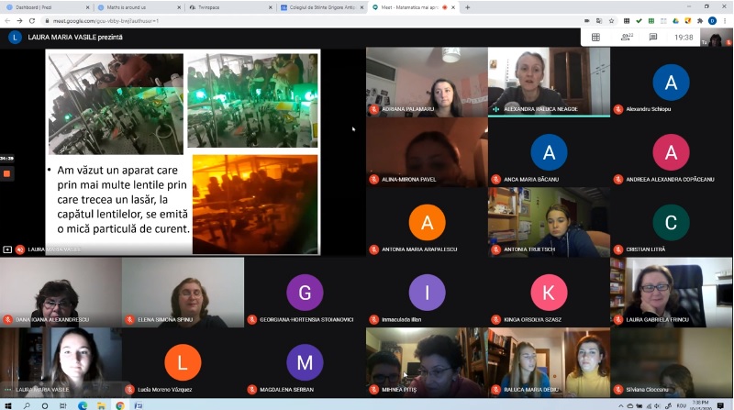734x410 pixels.
Task: Open File Explorer from the taskbar
Action: (x=101, y=405)
